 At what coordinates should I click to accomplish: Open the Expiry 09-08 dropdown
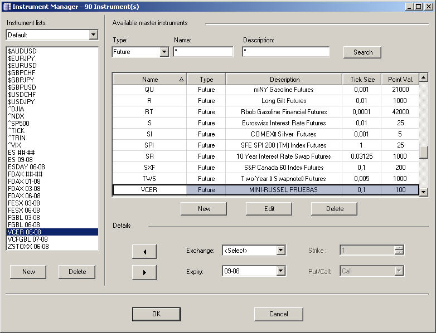pos(280,271)
